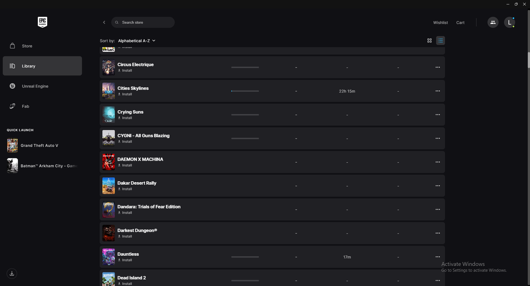Click the Darkest Dungeon cover art
The width and height of the screenshot is (530, 286).
(108, 233)
